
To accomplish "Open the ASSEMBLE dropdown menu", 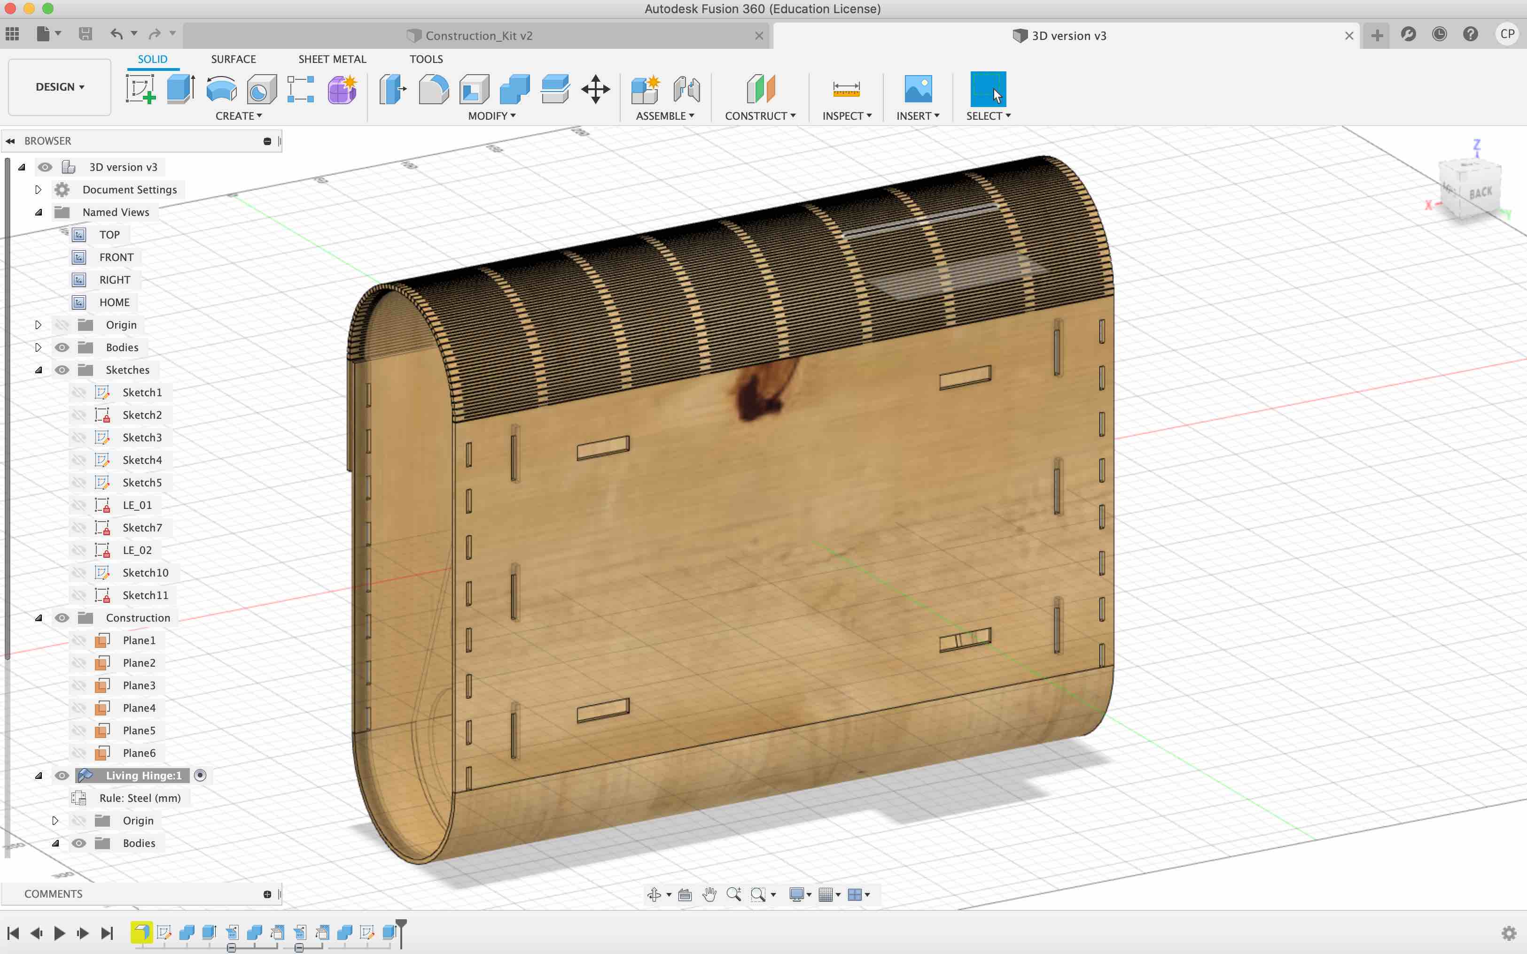I will click(665, 116).
